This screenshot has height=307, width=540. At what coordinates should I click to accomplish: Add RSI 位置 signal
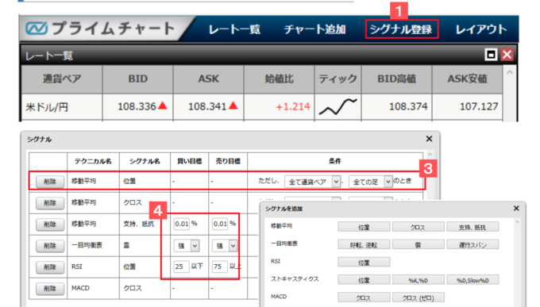[x=364, y=263]
